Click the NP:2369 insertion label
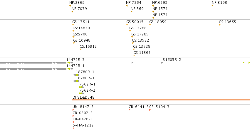250x130 pixels. click(77, 3)
